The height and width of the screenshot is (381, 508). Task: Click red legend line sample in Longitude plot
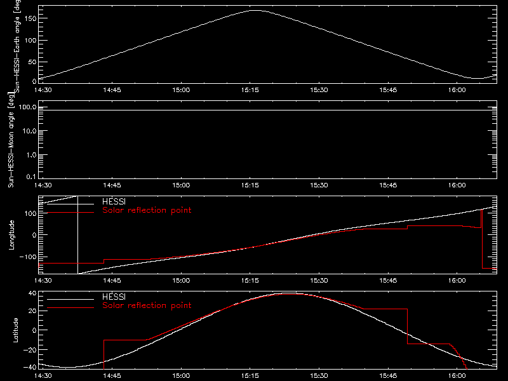point(70,213)
